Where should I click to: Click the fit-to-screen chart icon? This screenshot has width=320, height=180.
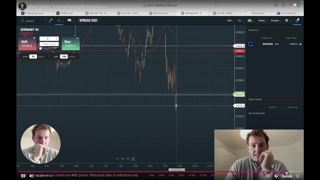(128, 159)
